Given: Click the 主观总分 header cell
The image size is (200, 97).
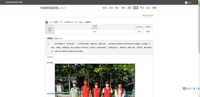Looking at the screenshot, I should click(x=139, y=27).
